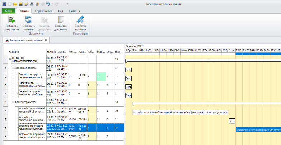
Task: Open the undo history dropdown arrow
Action: pos(52,4)
